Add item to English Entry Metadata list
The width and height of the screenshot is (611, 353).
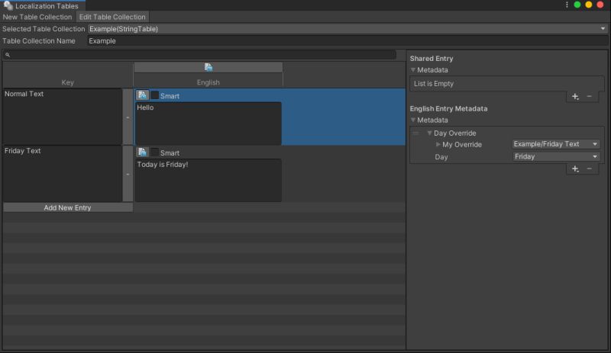tap(575, 169)
